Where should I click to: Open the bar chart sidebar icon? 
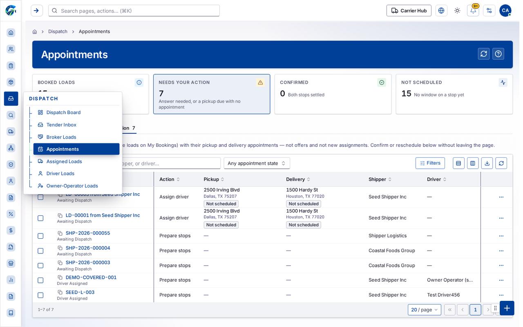pyautogui.click(x=11, y=280)
